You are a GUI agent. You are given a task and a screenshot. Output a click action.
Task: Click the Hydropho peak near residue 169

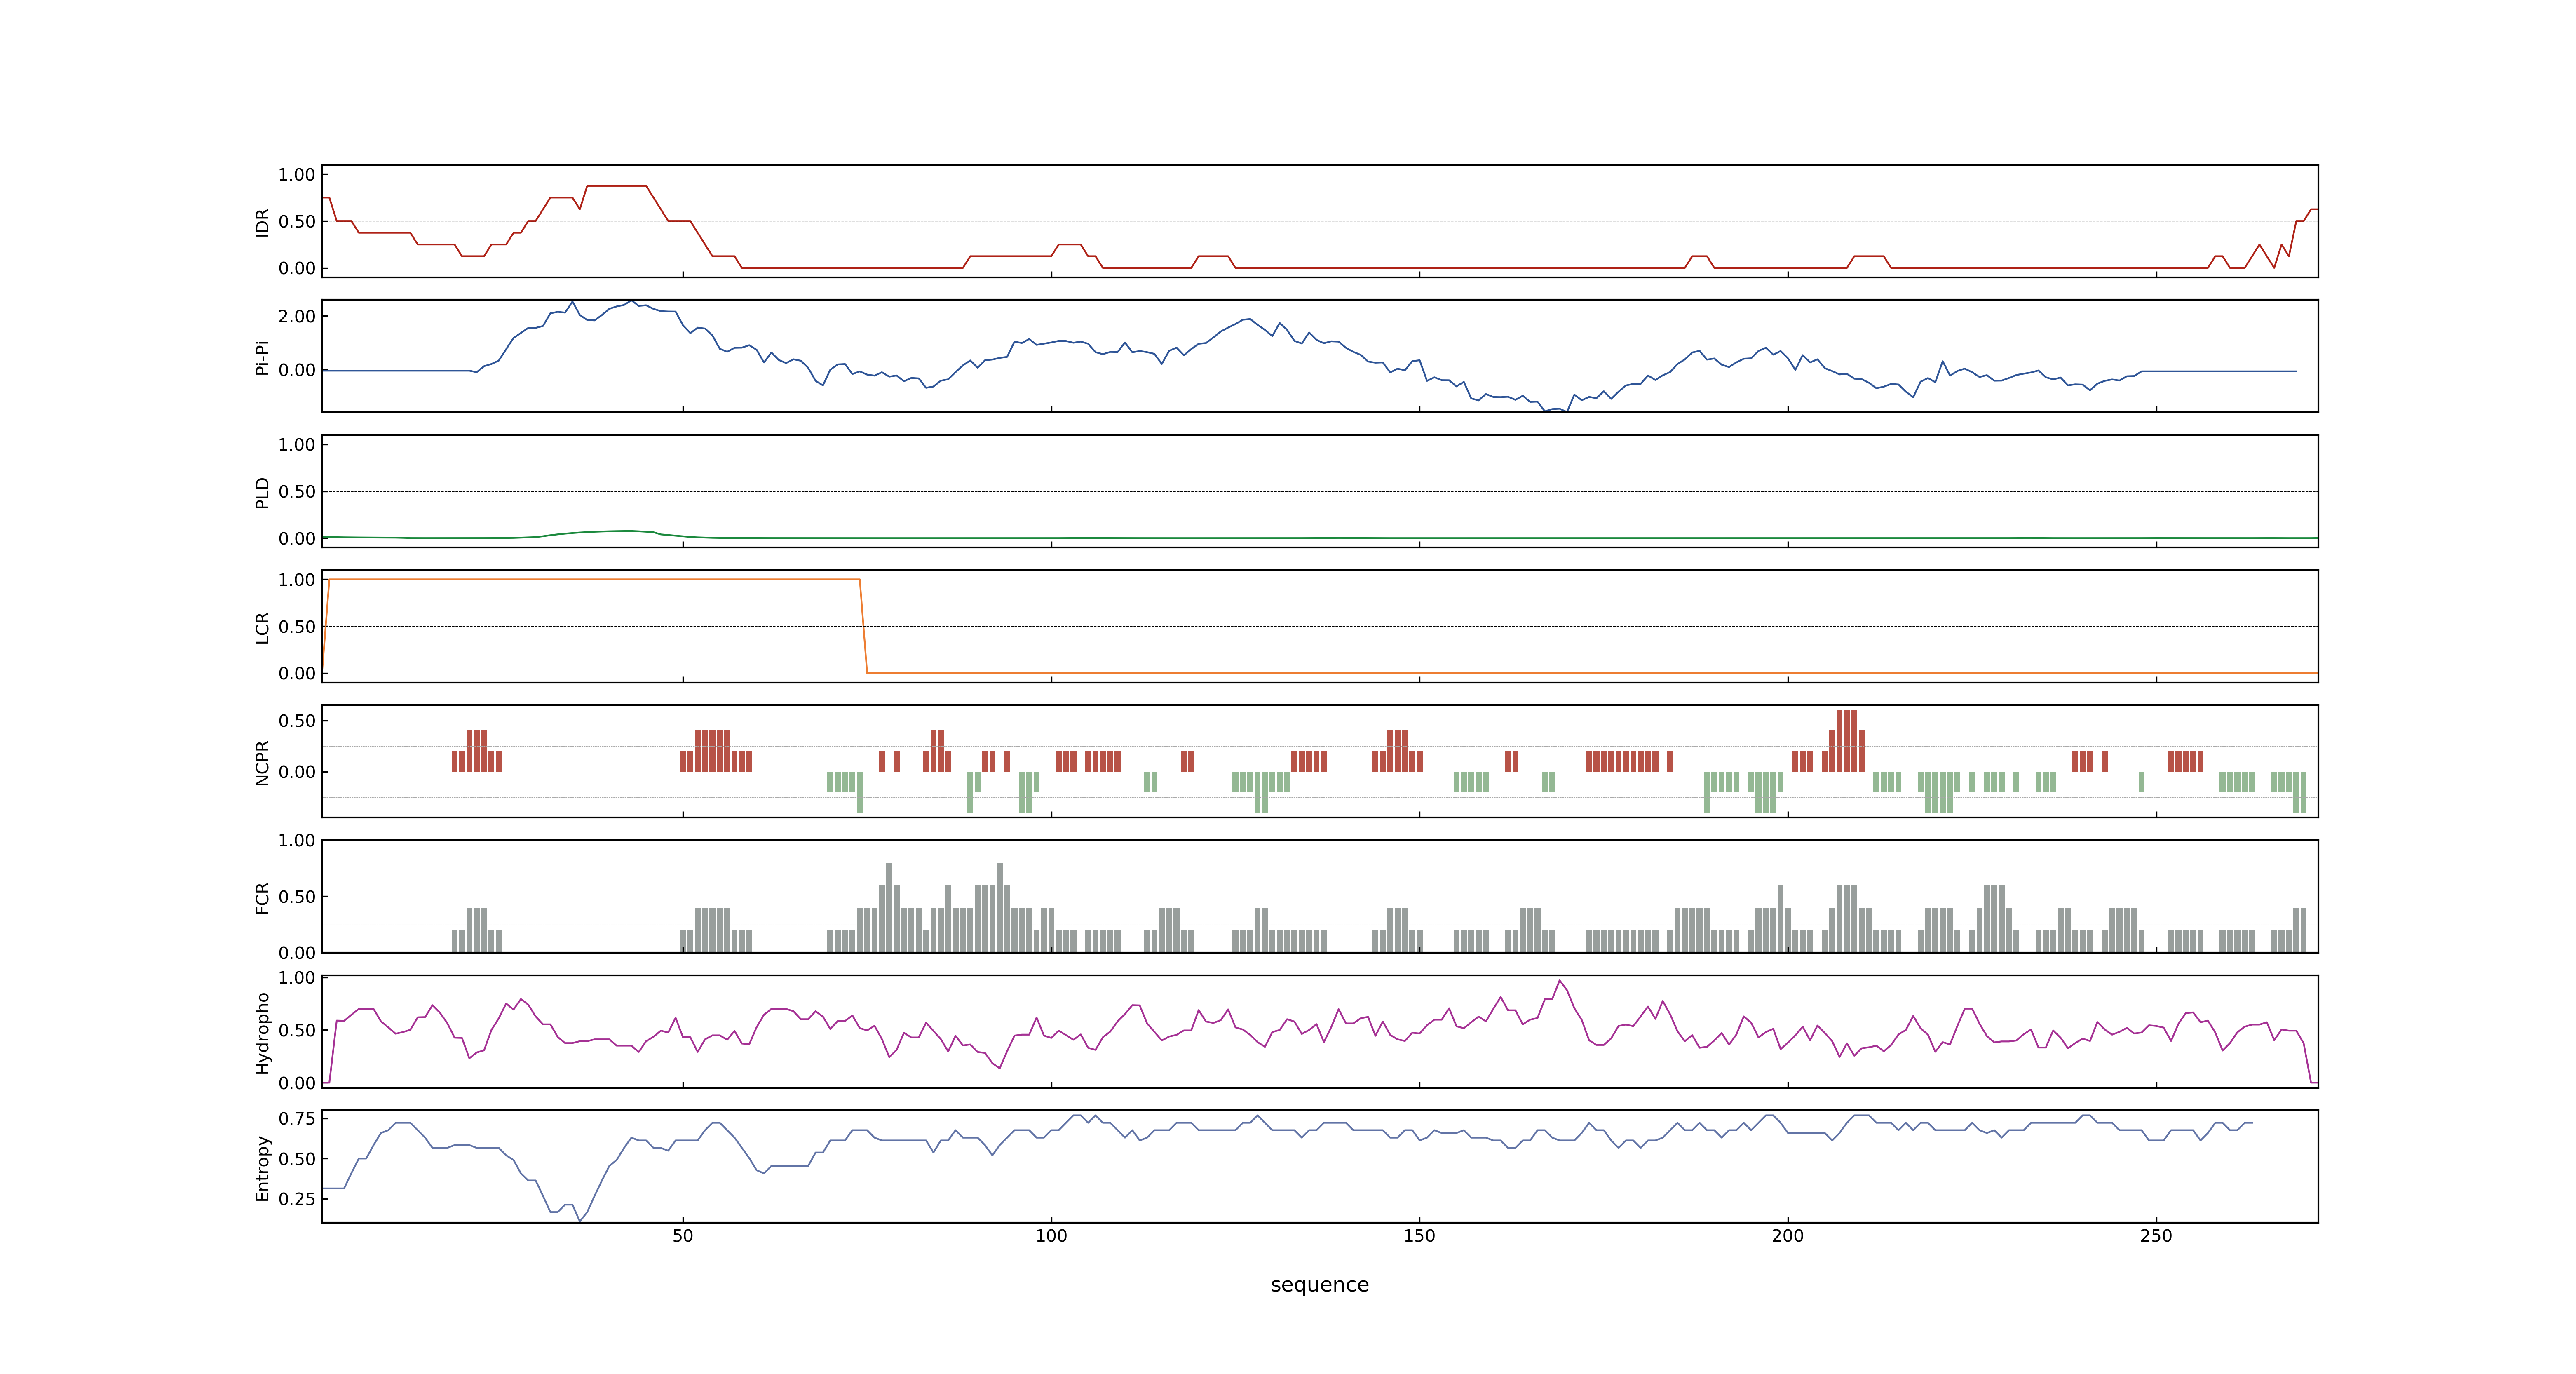(x=1560, y=981)
